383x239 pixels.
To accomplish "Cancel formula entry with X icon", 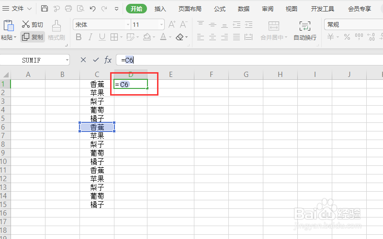I will (83, 60).
